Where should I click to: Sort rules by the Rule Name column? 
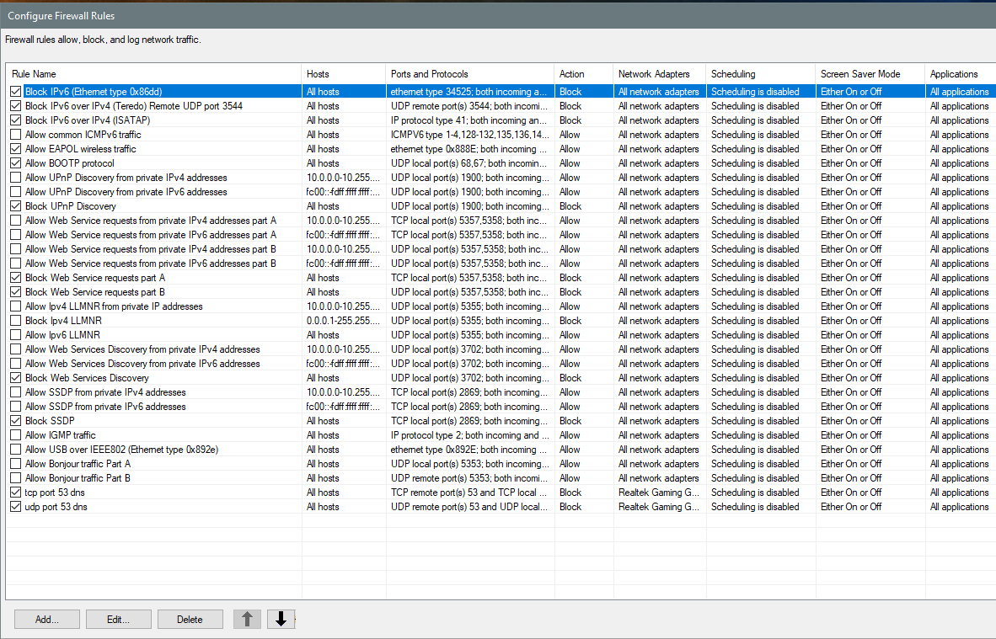[152, 74]
